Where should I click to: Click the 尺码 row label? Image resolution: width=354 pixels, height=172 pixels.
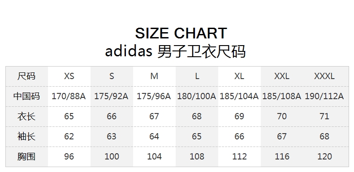tap(26, 76)
